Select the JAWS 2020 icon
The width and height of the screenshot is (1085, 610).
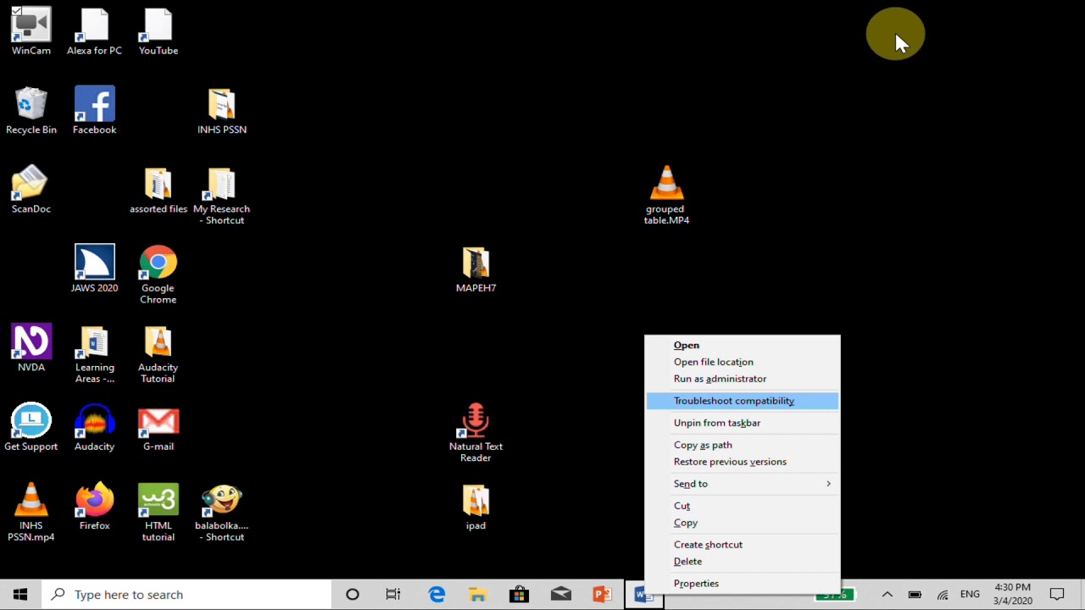tap(94, 269)
